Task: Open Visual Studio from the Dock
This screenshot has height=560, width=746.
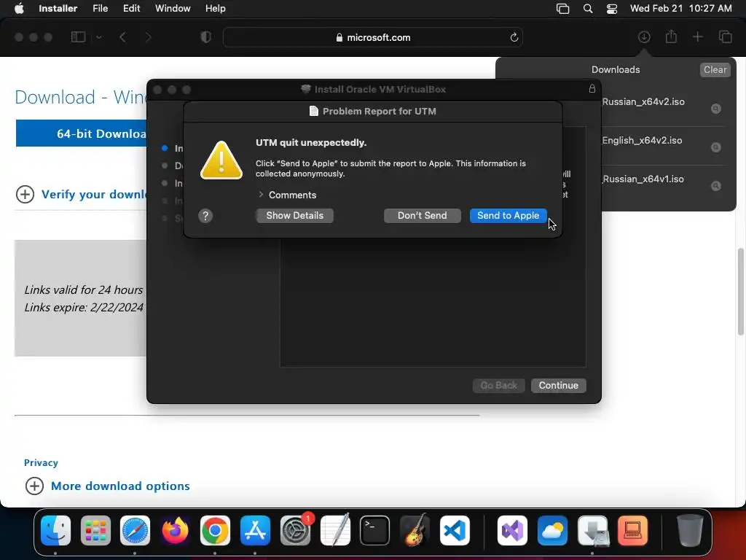Action: pos(512,530)
